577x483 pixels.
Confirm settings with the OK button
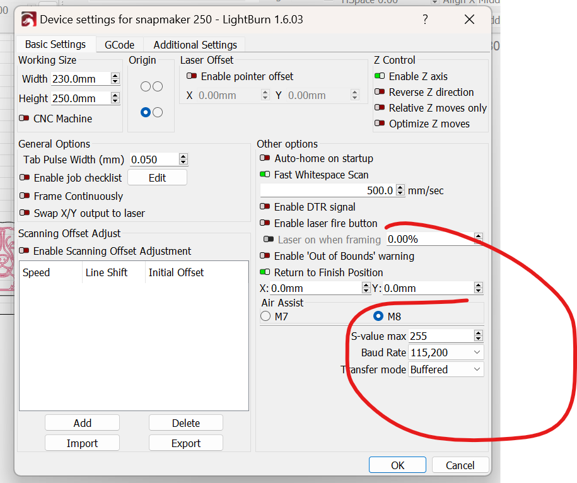(x=397, y=465)
